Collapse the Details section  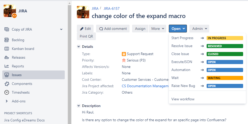tap(79, 47)
